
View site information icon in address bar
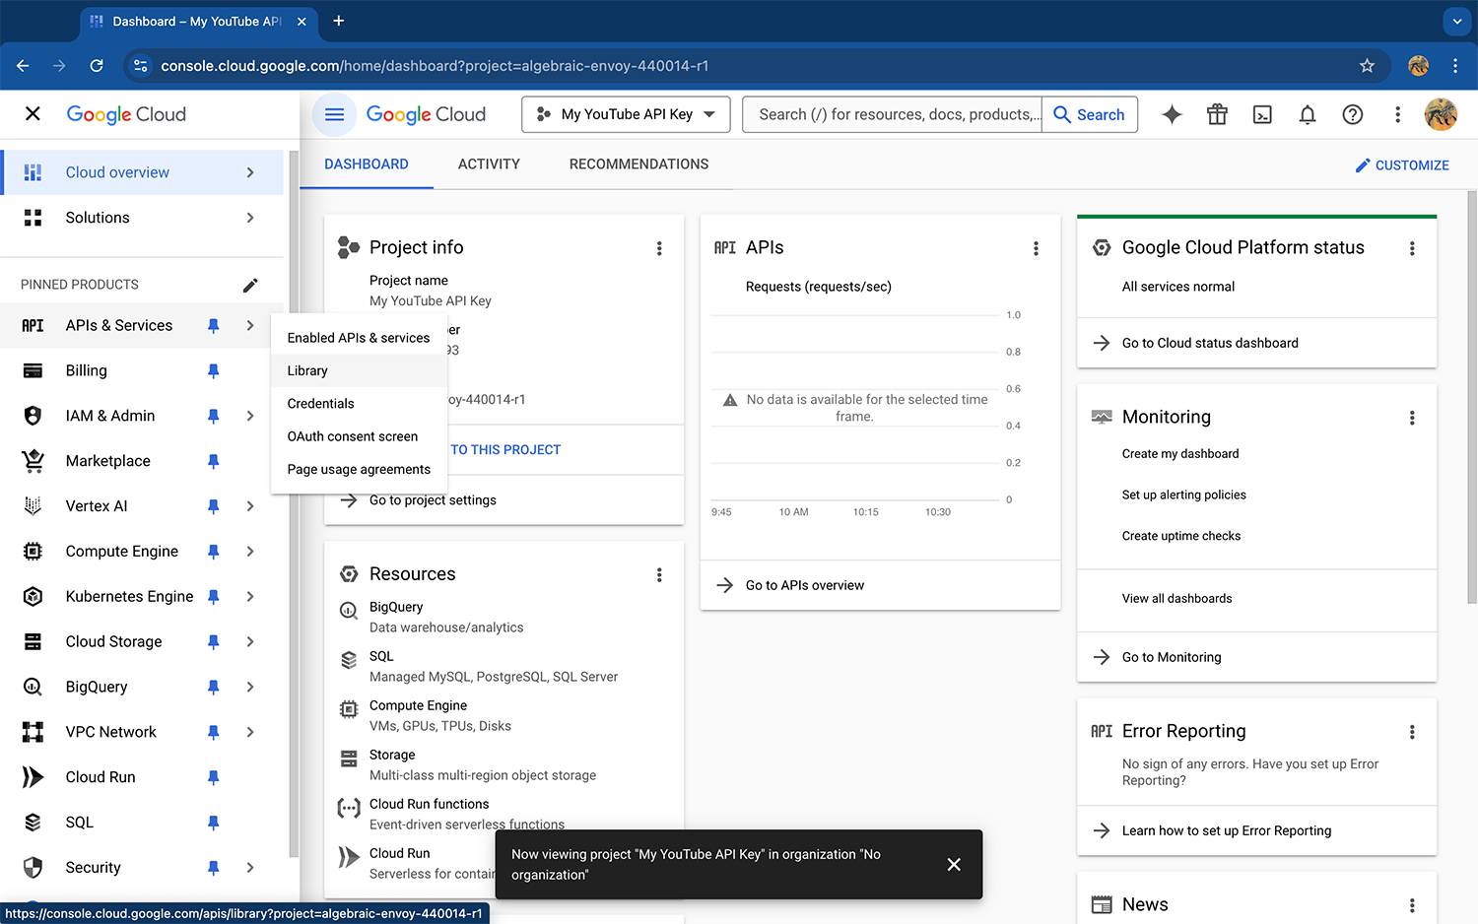click(x=141, y=66)
